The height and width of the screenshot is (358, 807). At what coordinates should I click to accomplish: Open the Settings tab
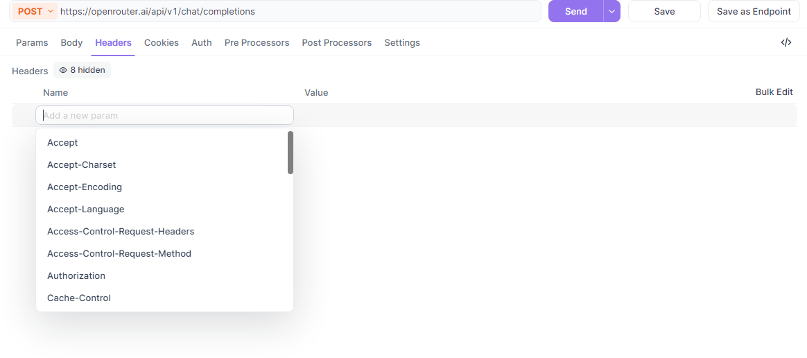402,43
